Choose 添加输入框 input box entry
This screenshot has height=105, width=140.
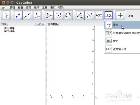tap(122, 49)
